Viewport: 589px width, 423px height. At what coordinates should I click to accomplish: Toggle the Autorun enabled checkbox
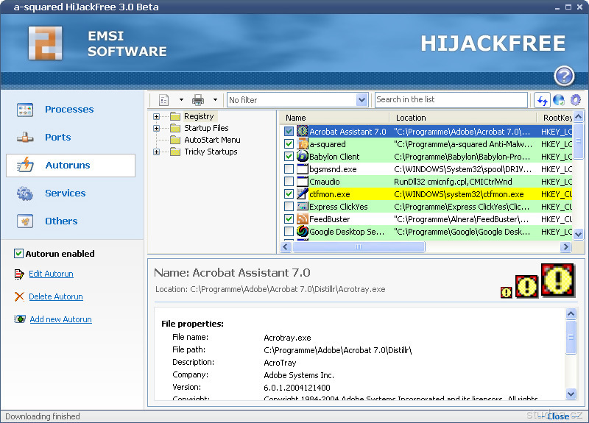[x=18, y=254]
